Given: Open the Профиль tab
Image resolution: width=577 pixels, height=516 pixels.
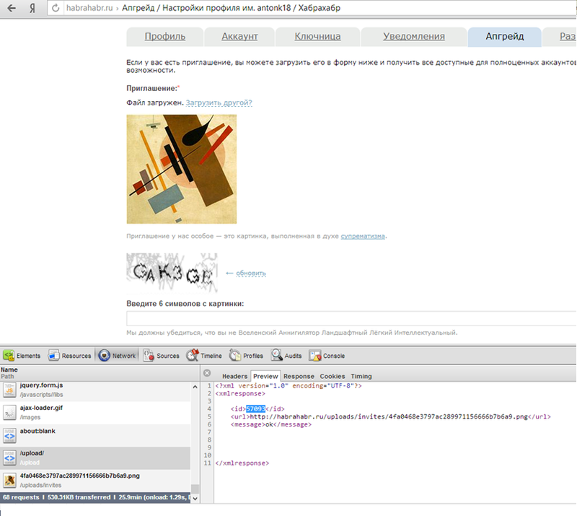Looking at the screenshot, I should pyautogui.click(x=165, y=37).
